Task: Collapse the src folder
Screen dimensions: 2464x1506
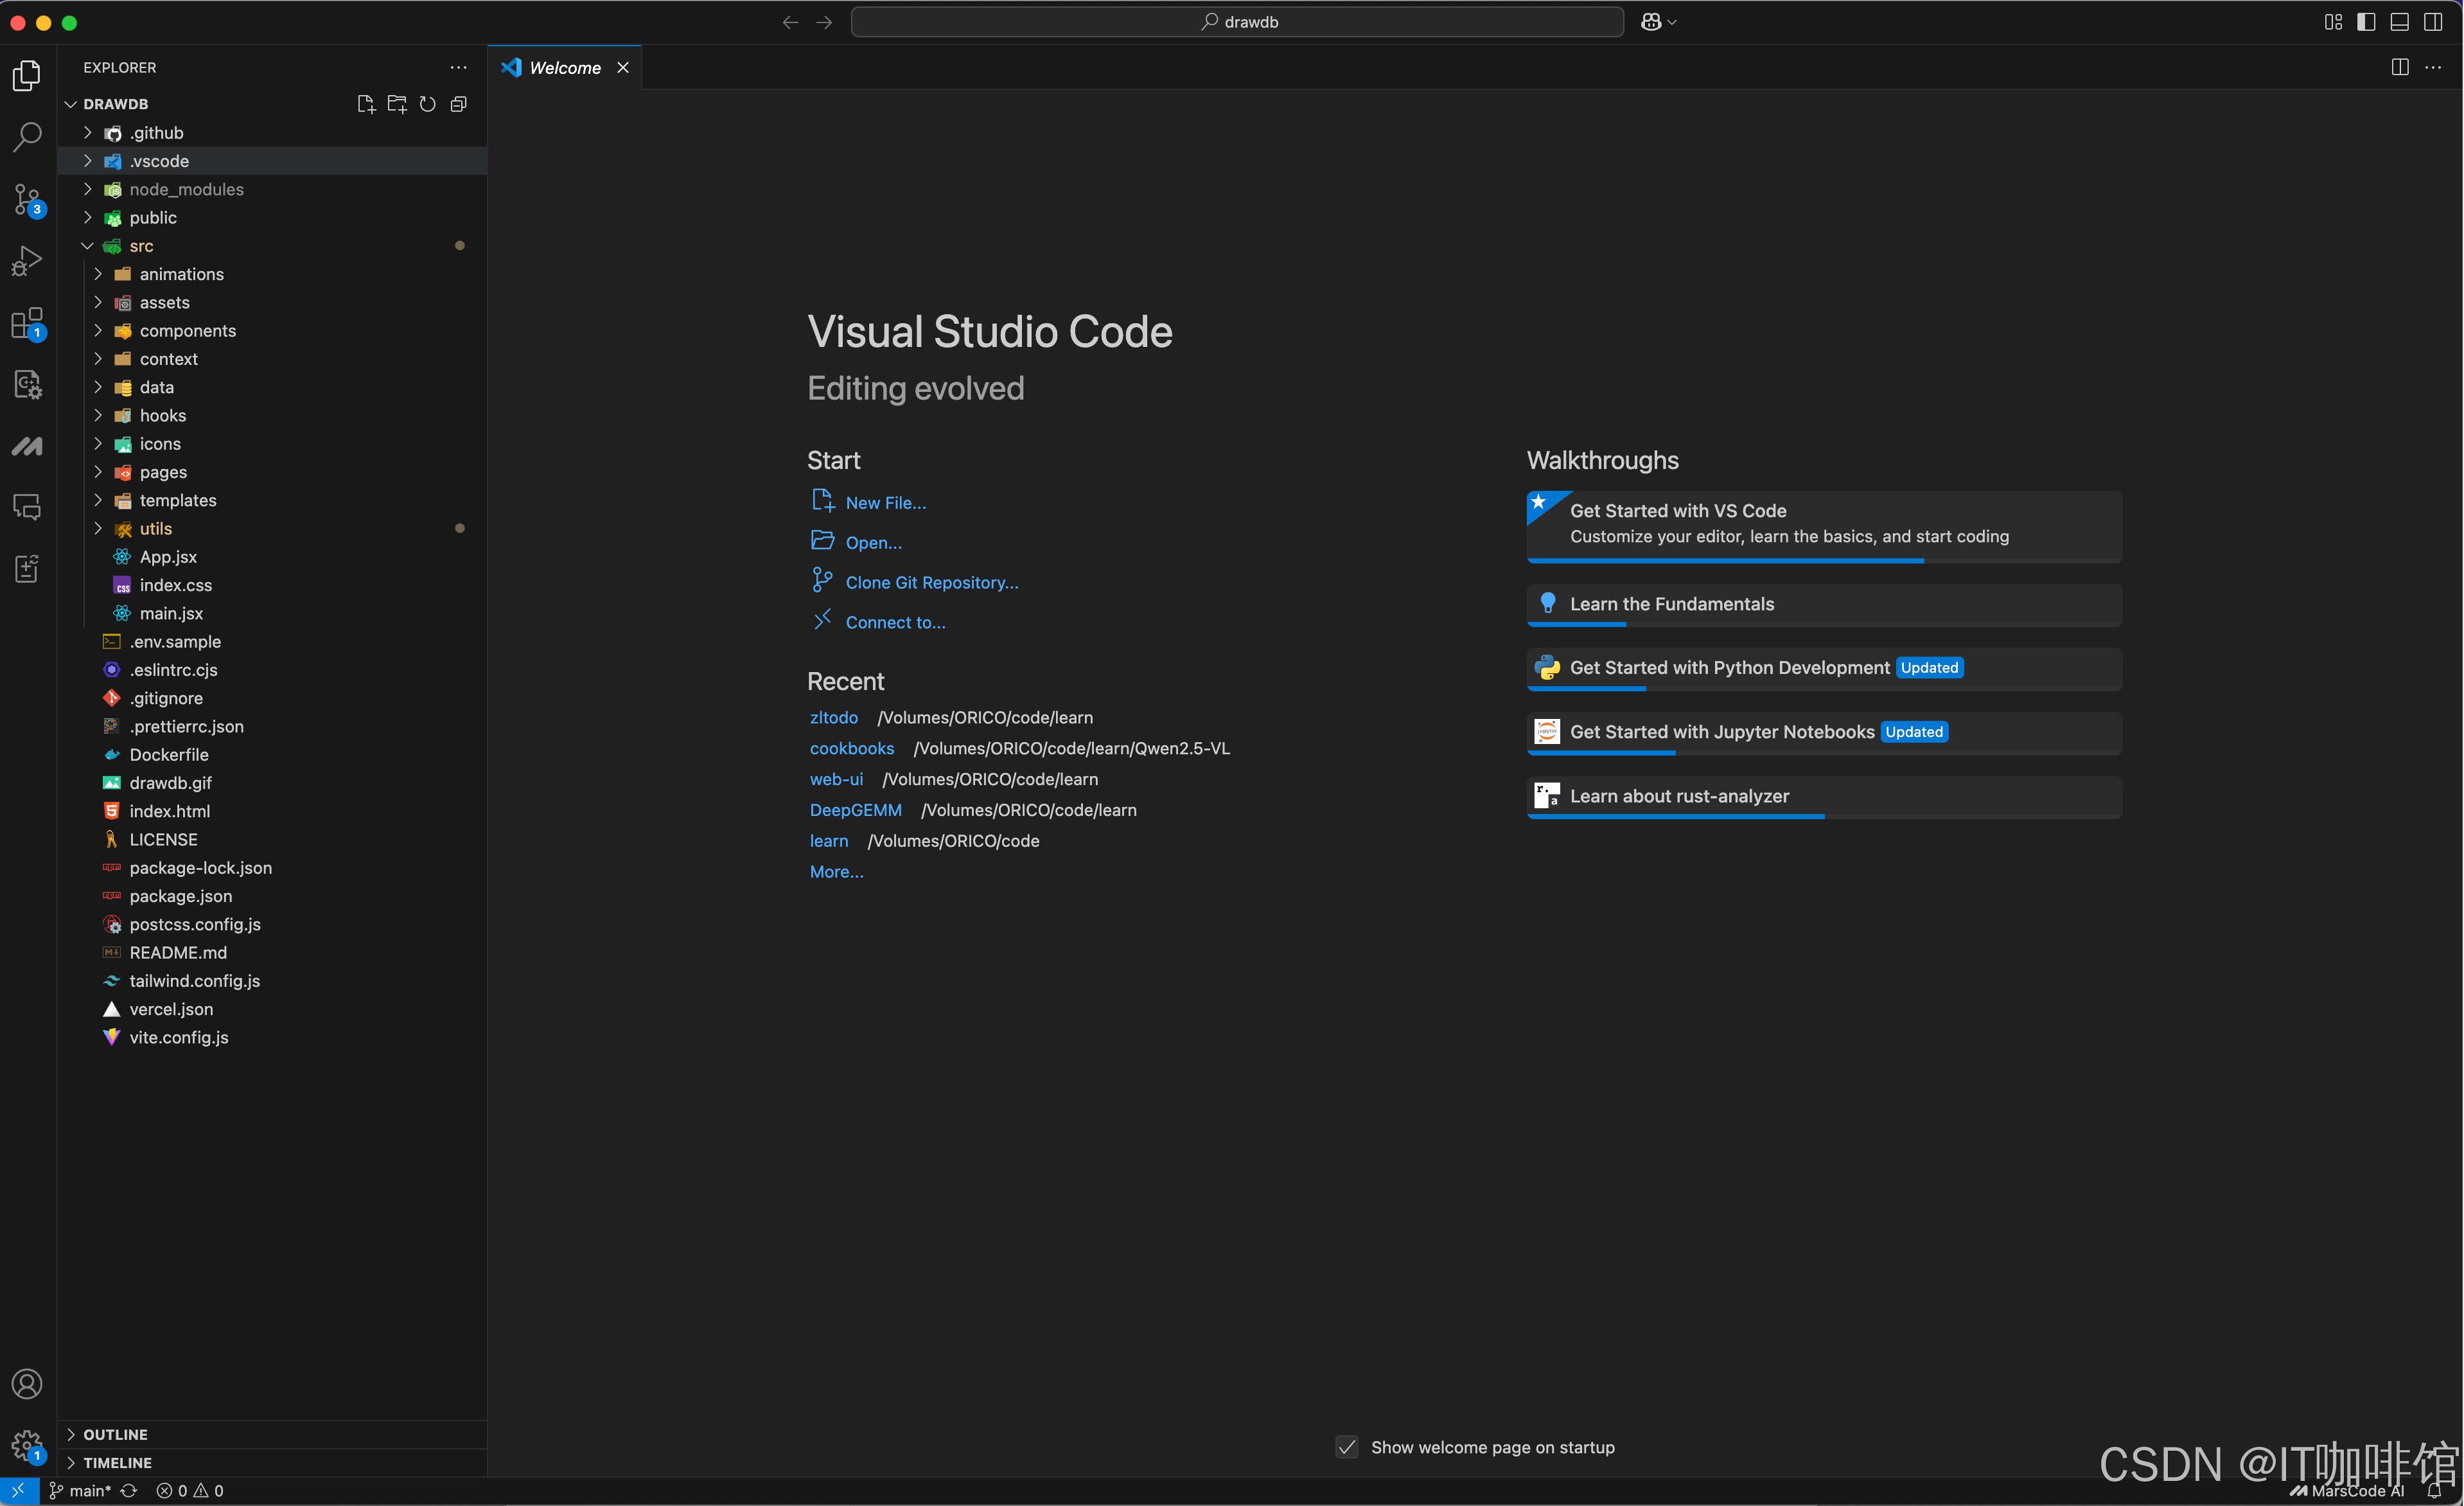Action: click(x=141, y=246)
